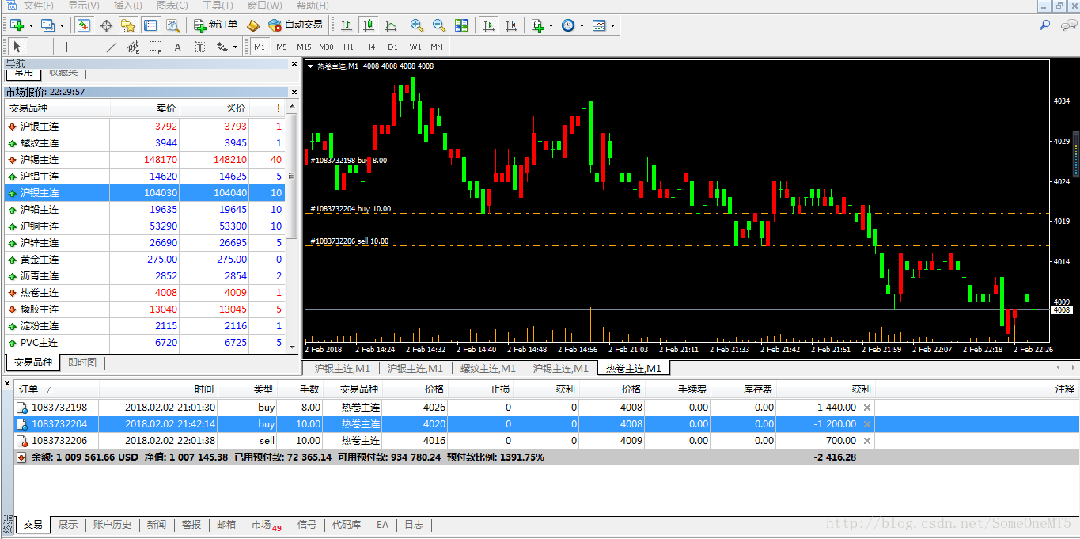Screen dimensions: 1080x539
Task: Open the periods clock dropdown arrow
Action: pyautogui.click(x=582, y=25)
